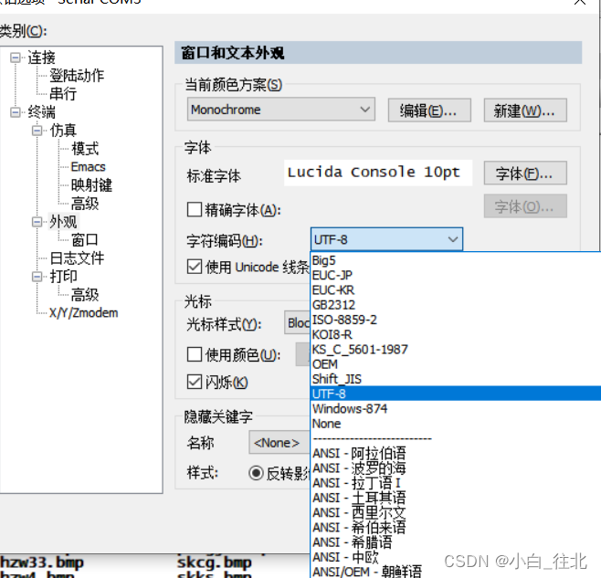Screen dimensions: 601x578
Task: Choose KOI8-R encoding from list
Action: pos(456,335)
